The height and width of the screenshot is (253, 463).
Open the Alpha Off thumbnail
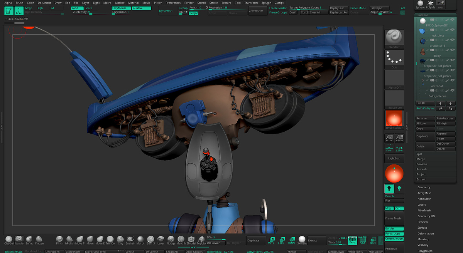click(x=394, y=79)
